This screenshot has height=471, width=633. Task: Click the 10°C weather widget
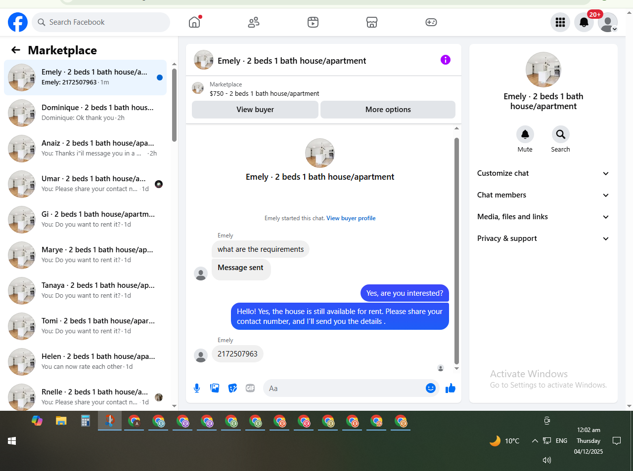coord(504,441)
